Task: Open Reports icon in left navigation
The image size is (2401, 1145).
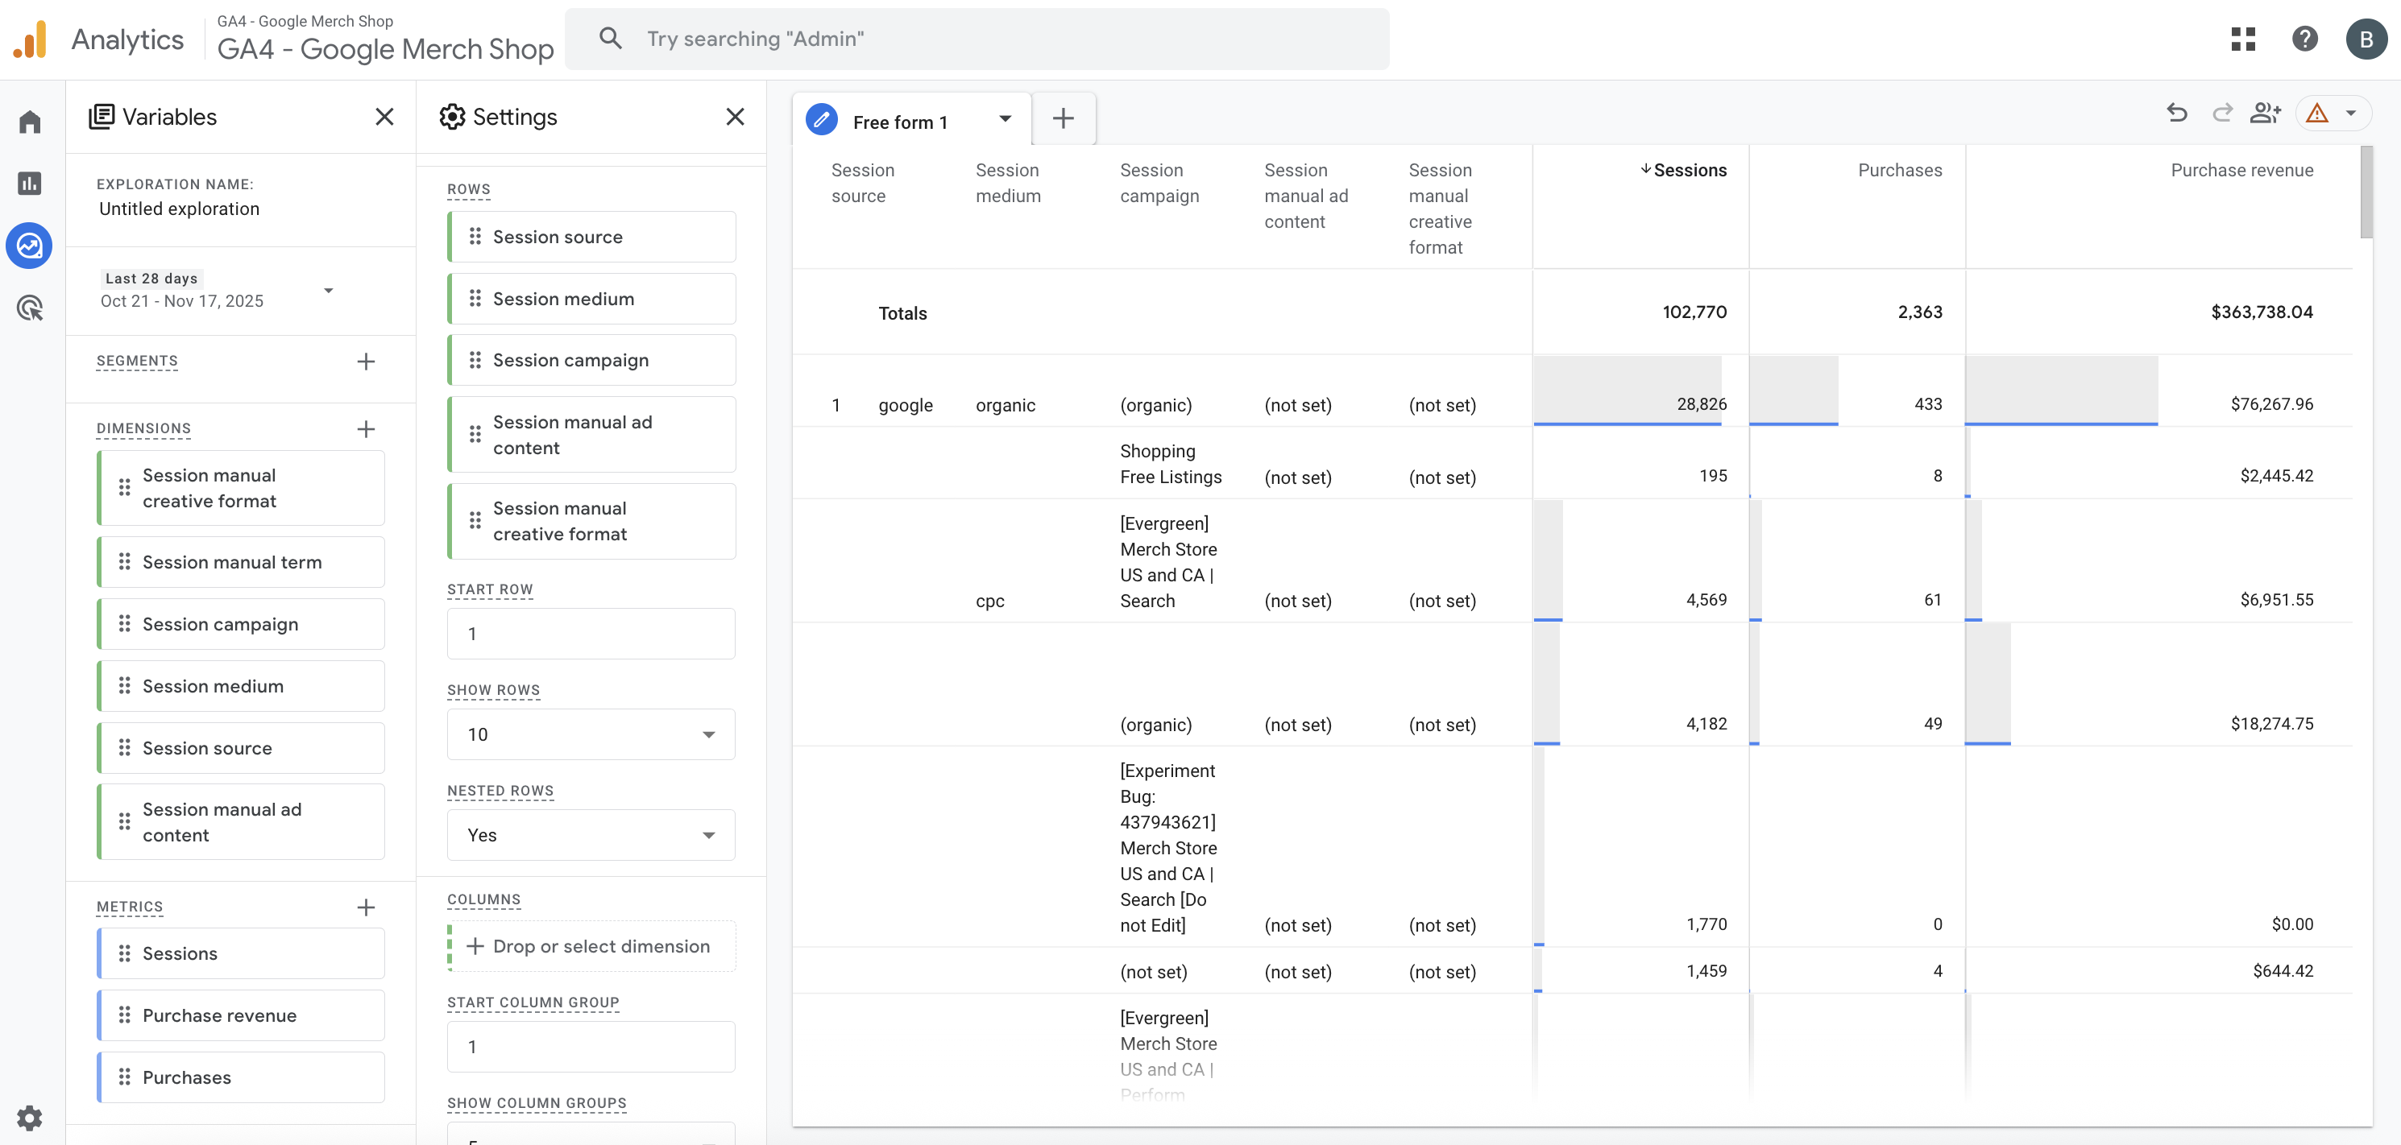Action: coord(30,184)
